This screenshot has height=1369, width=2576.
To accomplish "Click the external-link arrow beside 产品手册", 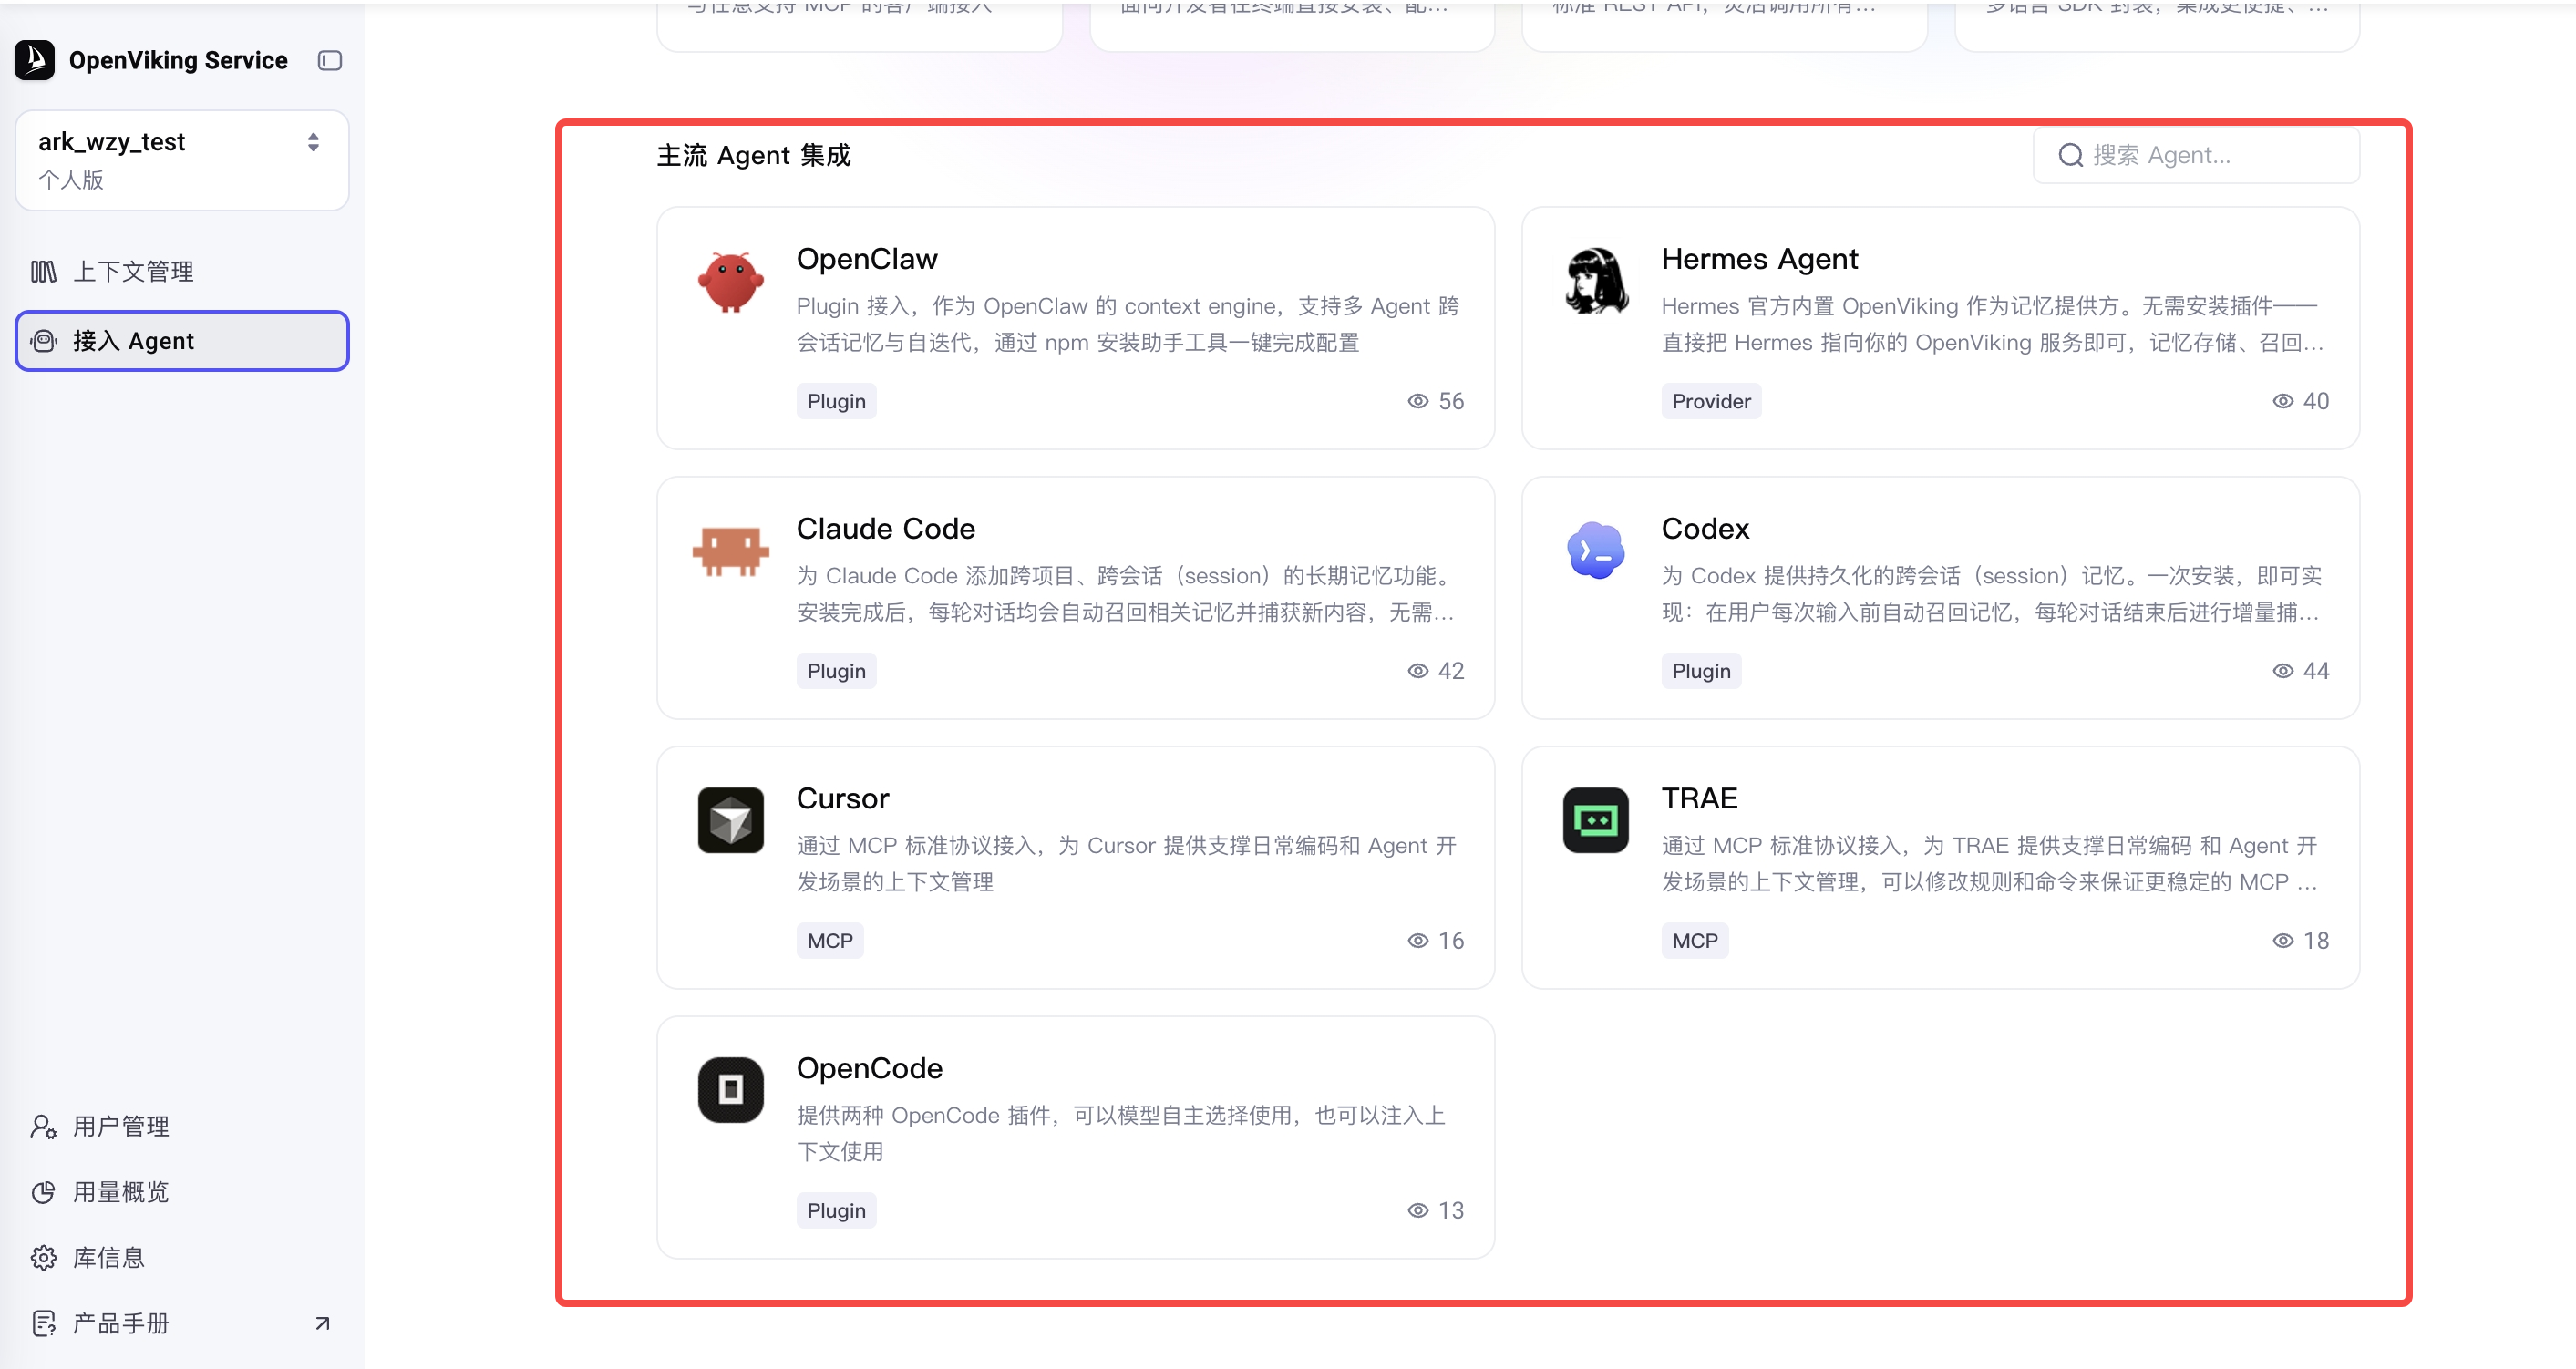I will (322, 1323).
